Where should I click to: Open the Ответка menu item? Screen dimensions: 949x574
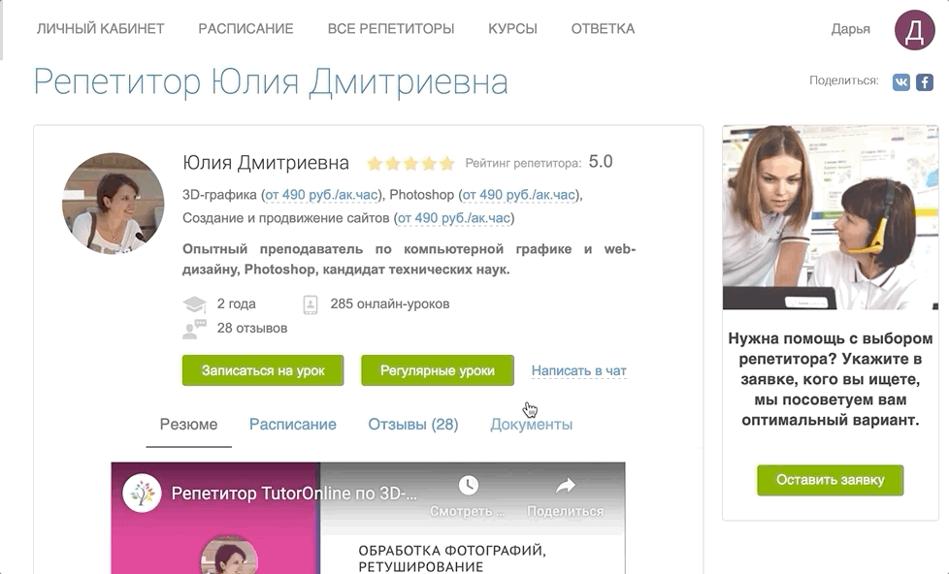[603, 28]
